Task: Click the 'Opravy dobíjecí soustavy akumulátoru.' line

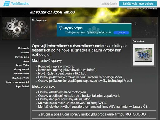Action: [65, 99]
